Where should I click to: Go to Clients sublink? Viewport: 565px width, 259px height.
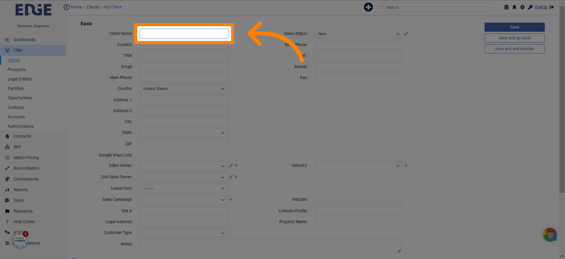pyautogui.click(x=14, y=60)
